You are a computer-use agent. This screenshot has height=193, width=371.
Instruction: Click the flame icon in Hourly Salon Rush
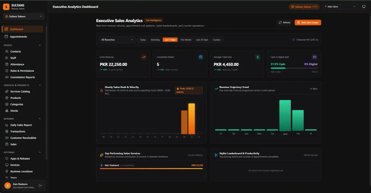[x=101, y=91]
